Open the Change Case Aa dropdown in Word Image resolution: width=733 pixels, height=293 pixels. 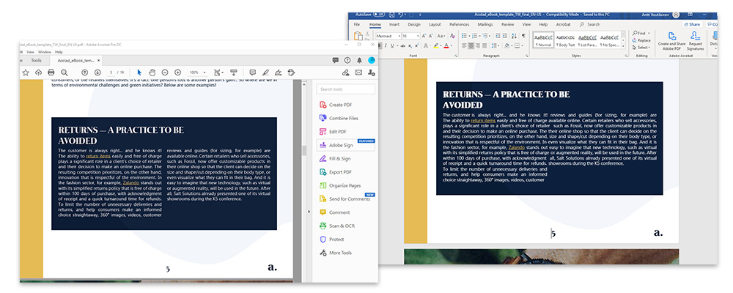(x=441, y=36)
